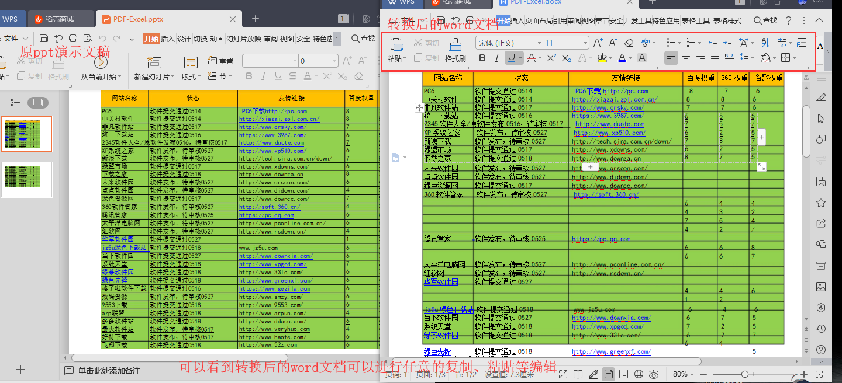Open 动画 tab in PPT window

(217, 39)
